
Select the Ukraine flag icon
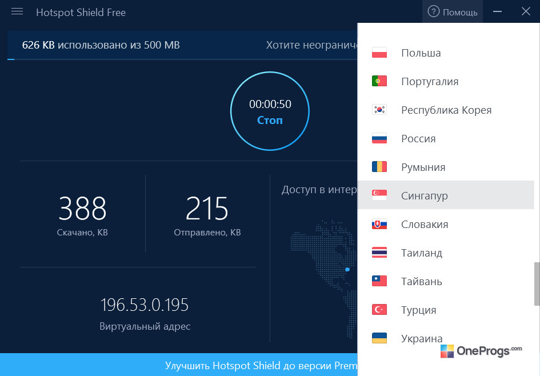click(x=379, y=338)
